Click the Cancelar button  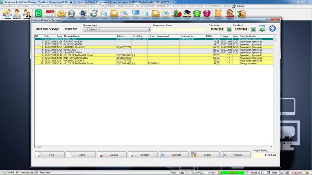pyautogui.click(x=112, y=155)
